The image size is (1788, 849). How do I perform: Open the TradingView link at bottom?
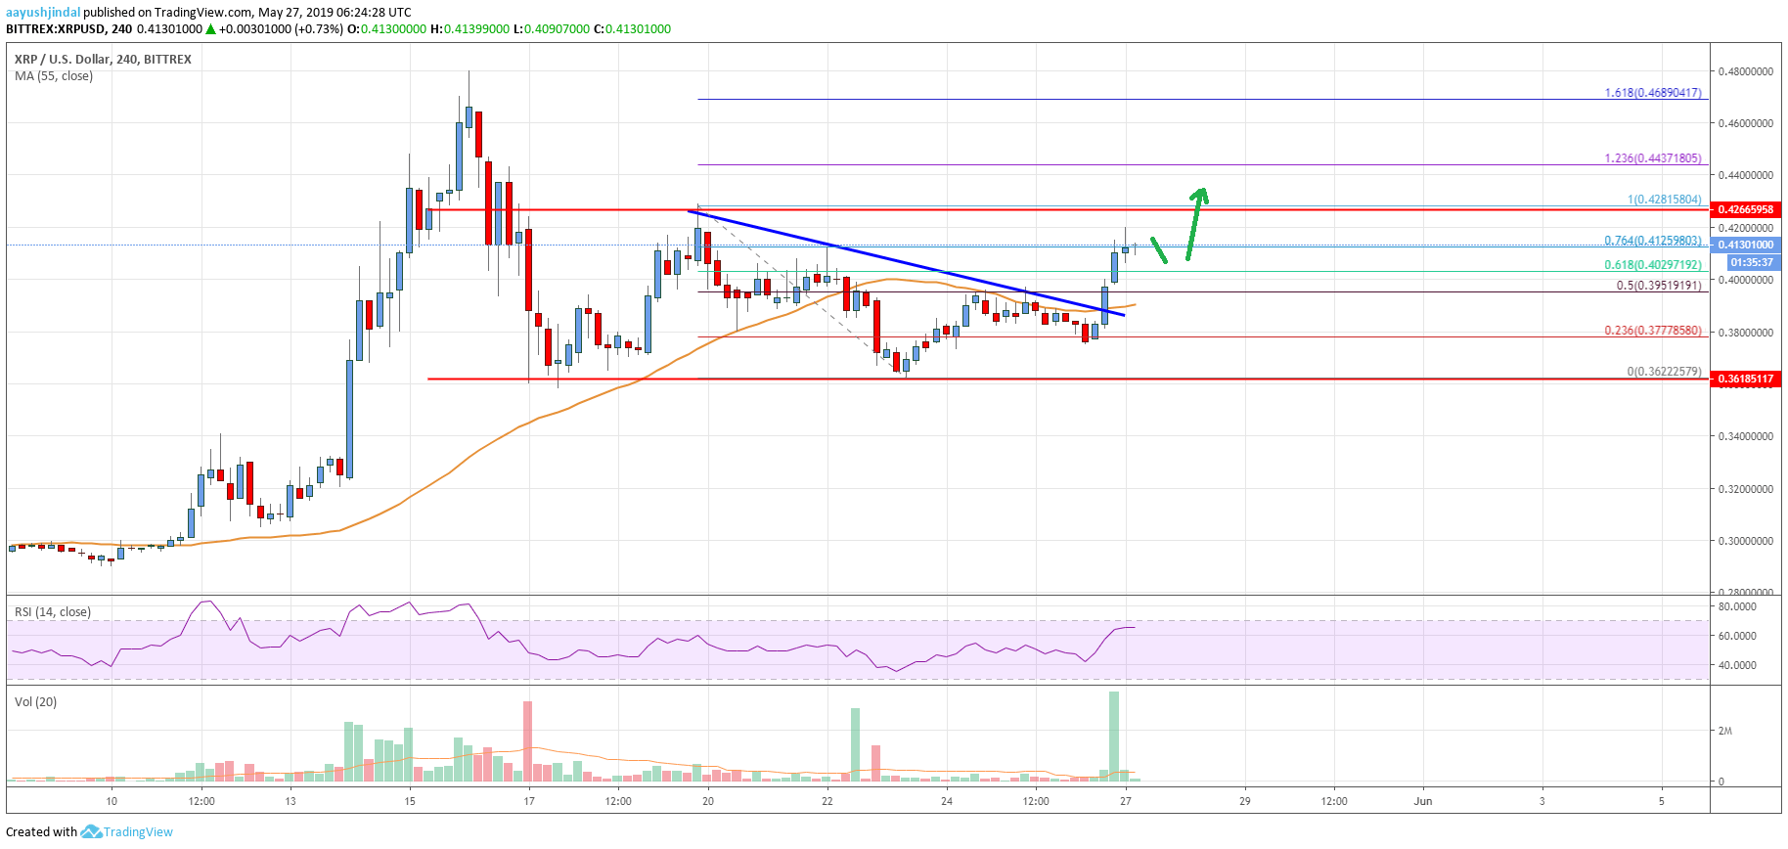pos(138,832)
